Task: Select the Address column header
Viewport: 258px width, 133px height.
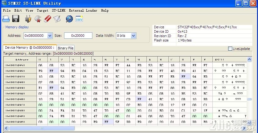Action: pyautogui.click(x=20, y=60)
